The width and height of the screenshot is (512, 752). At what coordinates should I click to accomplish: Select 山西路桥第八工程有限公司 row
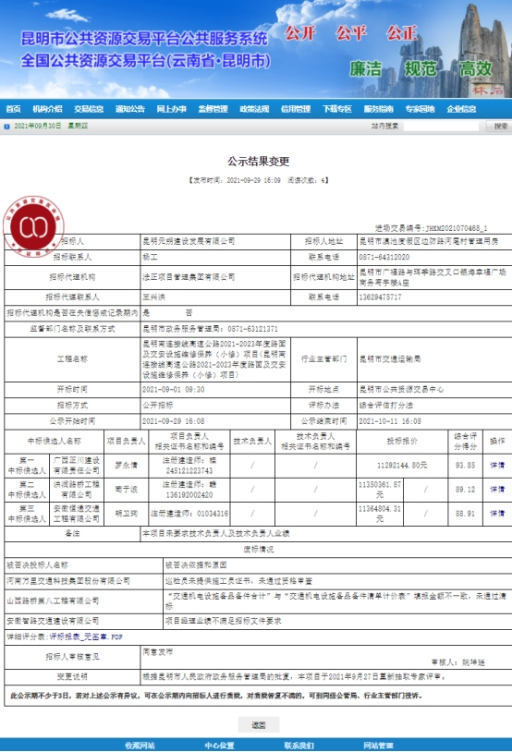258,600
